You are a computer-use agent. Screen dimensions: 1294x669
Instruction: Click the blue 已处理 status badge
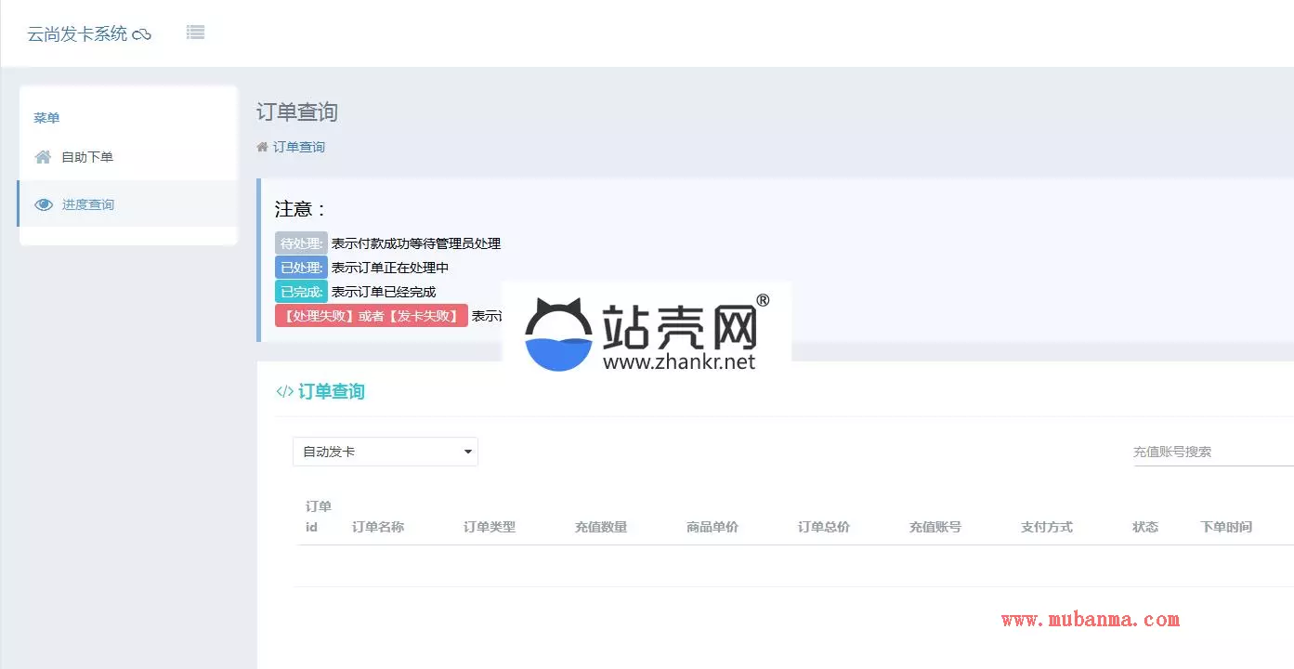tap(301, 268)
